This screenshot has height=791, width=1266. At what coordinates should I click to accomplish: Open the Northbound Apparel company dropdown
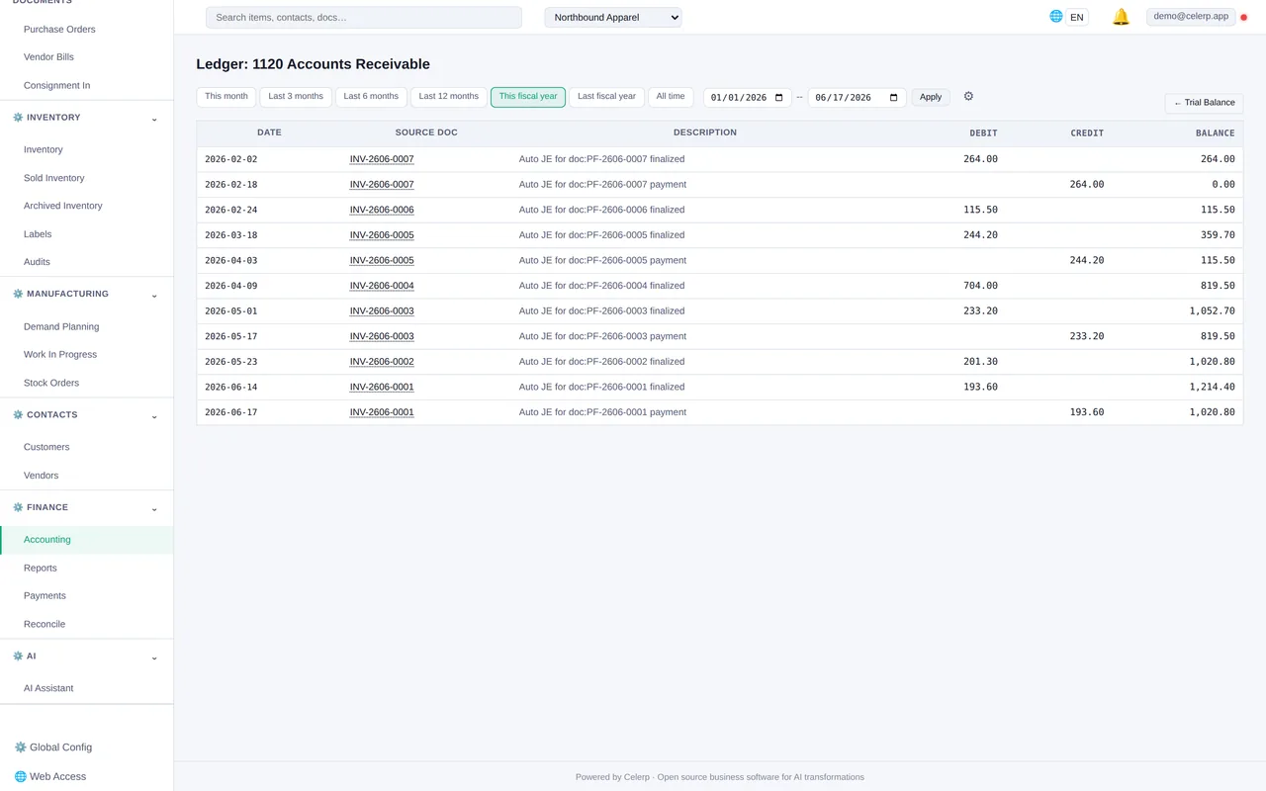613,18
